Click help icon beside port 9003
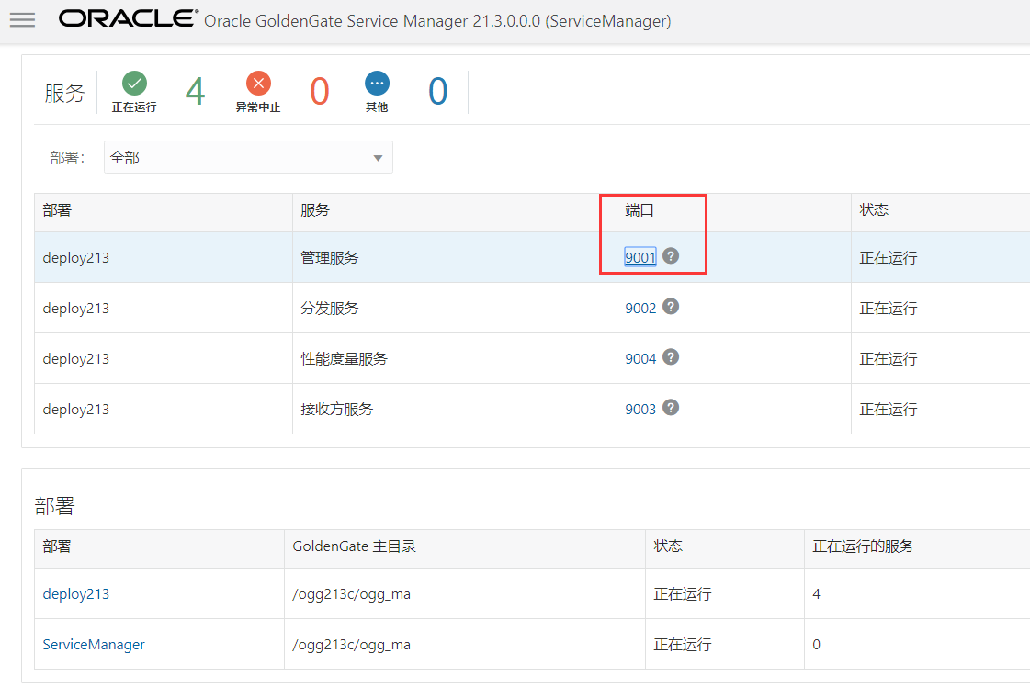The width and height of the screenshot is (1030, 687). 671,408
